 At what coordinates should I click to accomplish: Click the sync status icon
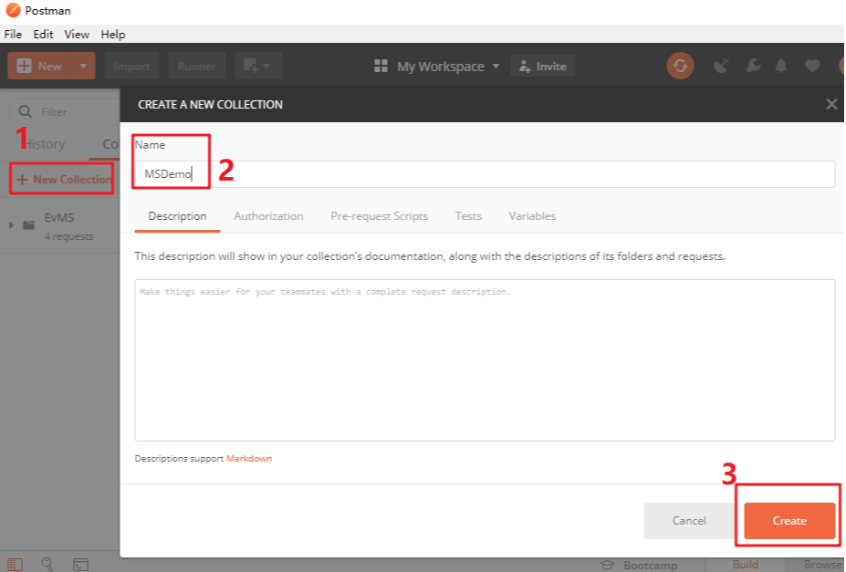point(680,66)
